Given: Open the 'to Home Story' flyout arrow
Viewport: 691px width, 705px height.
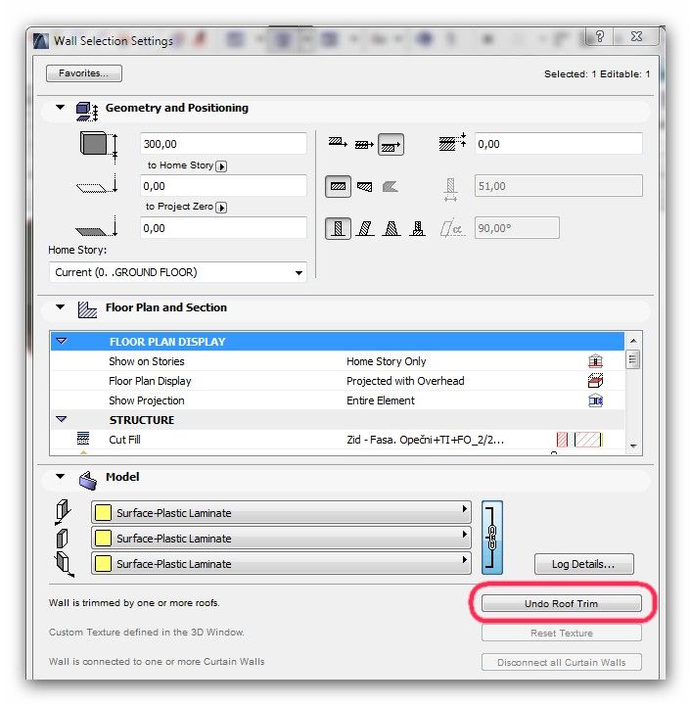Looking at the screenshot, I should 221,166.
